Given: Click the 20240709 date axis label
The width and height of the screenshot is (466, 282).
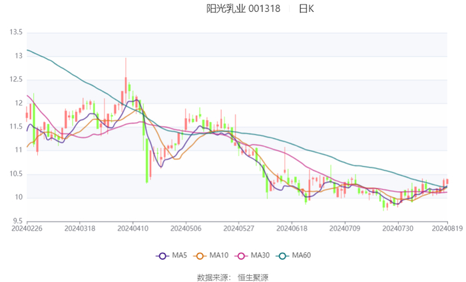Looking at the screenshot, I should 345,229.
